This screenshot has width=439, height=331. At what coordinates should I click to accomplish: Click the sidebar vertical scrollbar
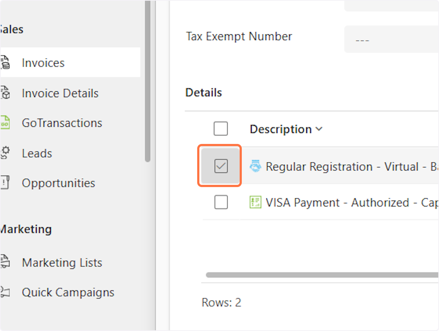(x=147, y=80)
